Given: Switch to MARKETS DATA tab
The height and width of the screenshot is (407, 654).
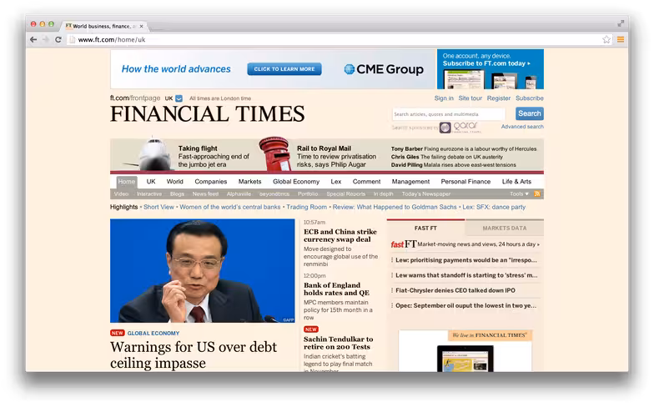Looking at the screenshot, I should pyautogui.click(x=504, y=229).
